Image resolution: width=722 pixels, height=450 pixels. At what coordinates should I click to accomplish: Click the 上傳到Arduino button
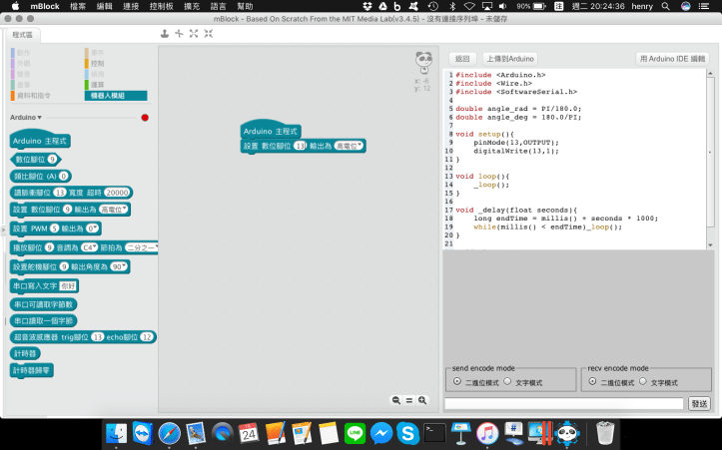pos(510,59)
